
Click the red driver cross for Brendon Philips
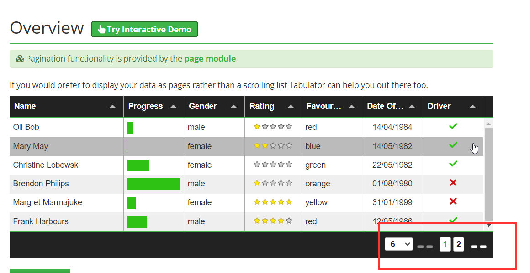tap(453, 183)
